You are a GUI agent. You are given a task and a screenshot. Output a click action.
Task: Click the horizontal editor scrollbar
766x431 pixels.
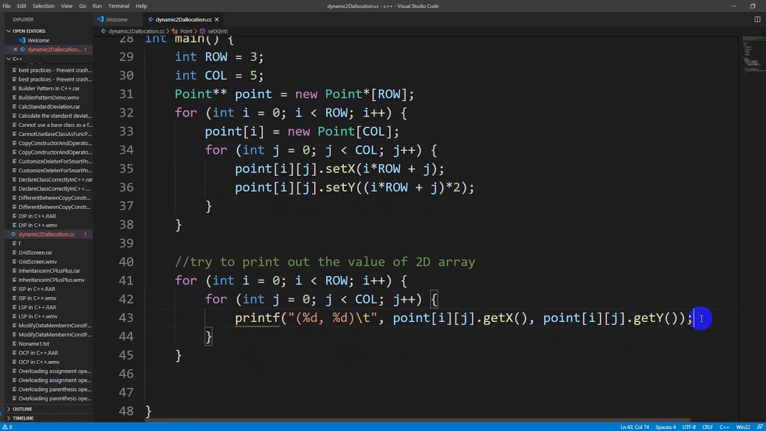(418, 420)
